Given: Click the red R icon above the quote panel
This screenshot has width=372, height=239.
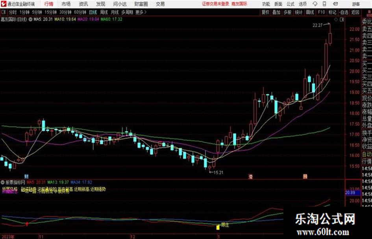Looking at the screenshot, I should tap(369, 12).
